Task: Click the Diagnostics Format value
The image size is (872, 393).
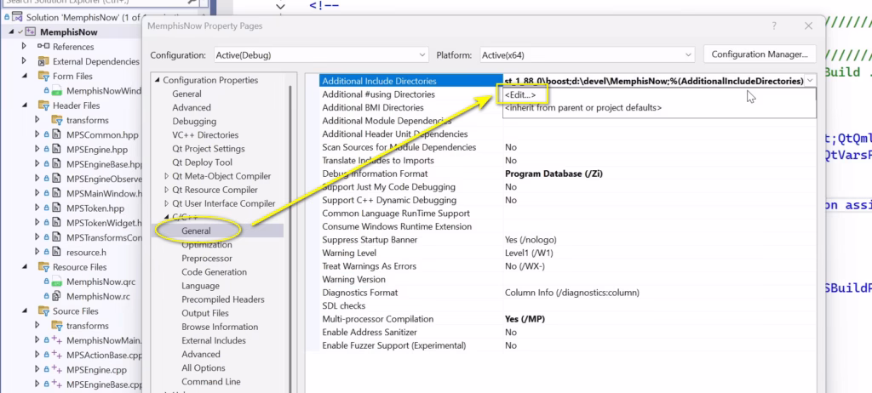Action: click(x=571, y=293)
